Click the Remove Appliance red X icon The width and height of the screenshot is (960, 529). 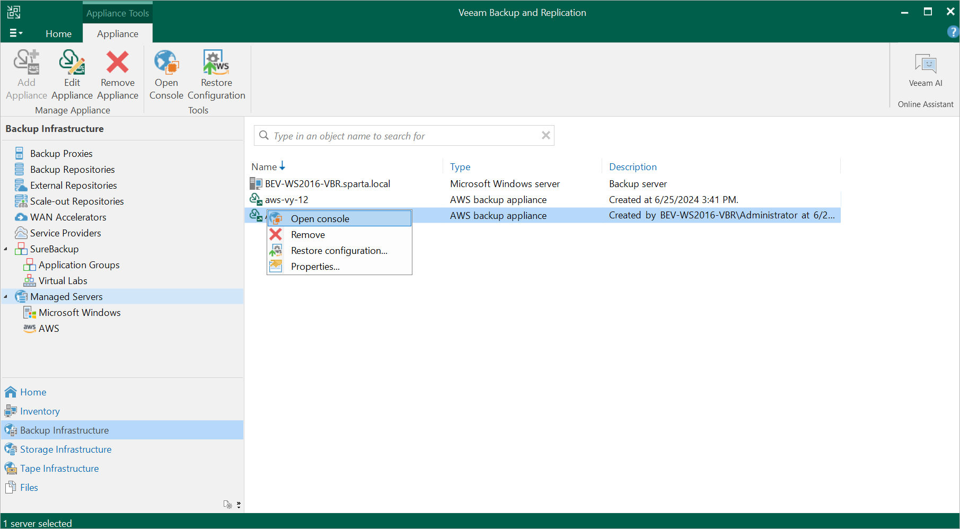118,63
